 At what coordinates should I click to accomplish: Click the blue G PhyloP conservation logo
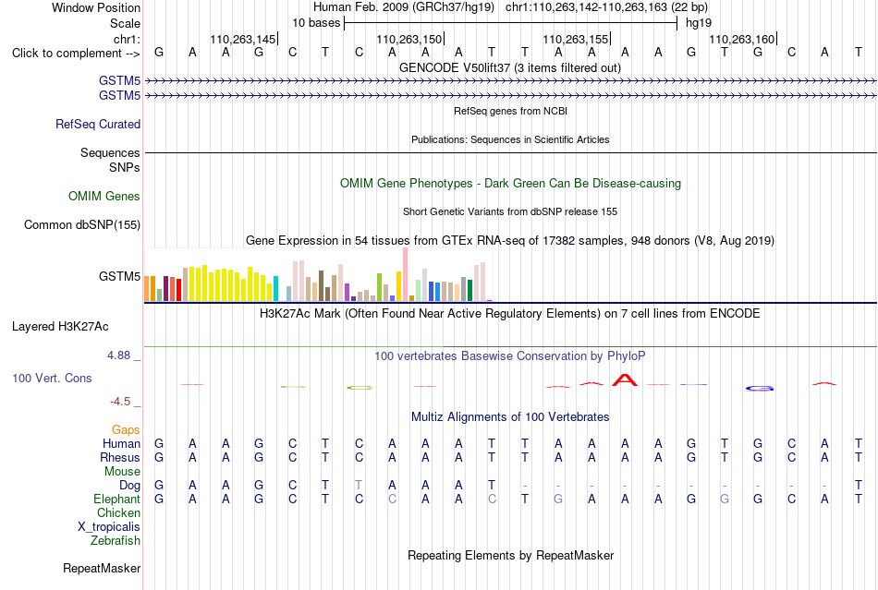point(760,388)
